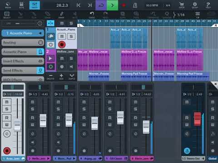Image resolution: width=218 pixels, height=163 pixels.
Task: Open the Shop cart icon
Action: [x=182, y=5]
